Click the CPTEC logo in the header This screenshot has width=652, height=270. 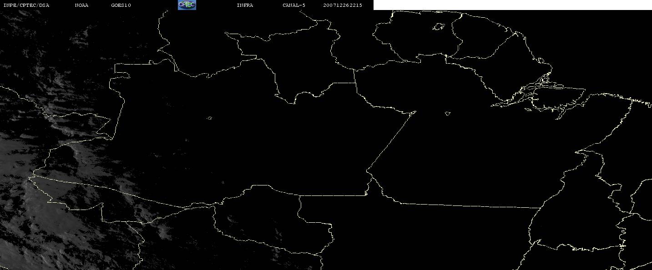[187, 5]
